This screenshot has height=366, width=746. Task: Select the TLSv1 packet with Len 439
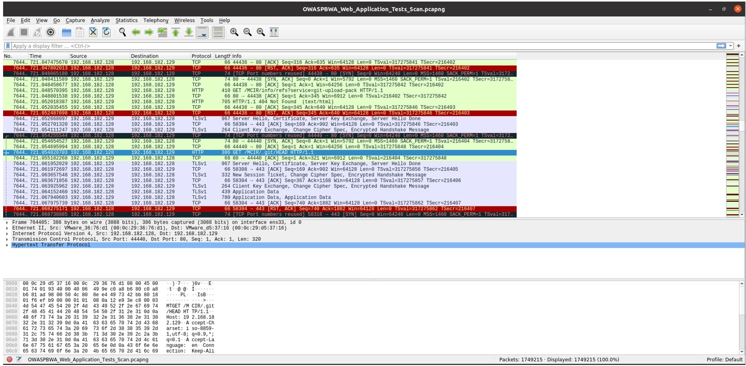(260, 192)
